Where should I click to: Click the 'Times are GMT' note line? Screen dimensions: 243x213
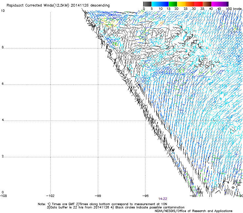[102, 204]
